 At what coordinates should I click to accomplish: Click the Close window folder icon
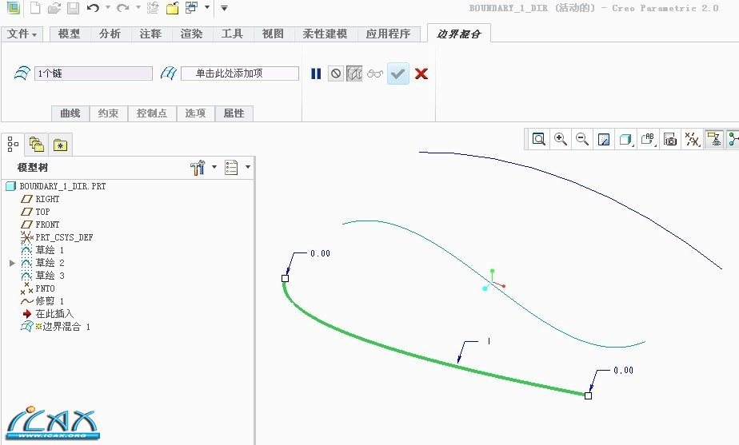coord(172,7)
